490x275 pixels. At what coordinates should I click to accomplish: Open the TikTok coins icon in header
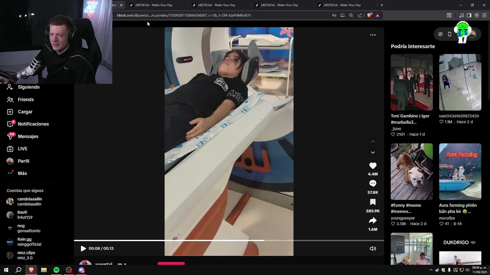(440, 34)
